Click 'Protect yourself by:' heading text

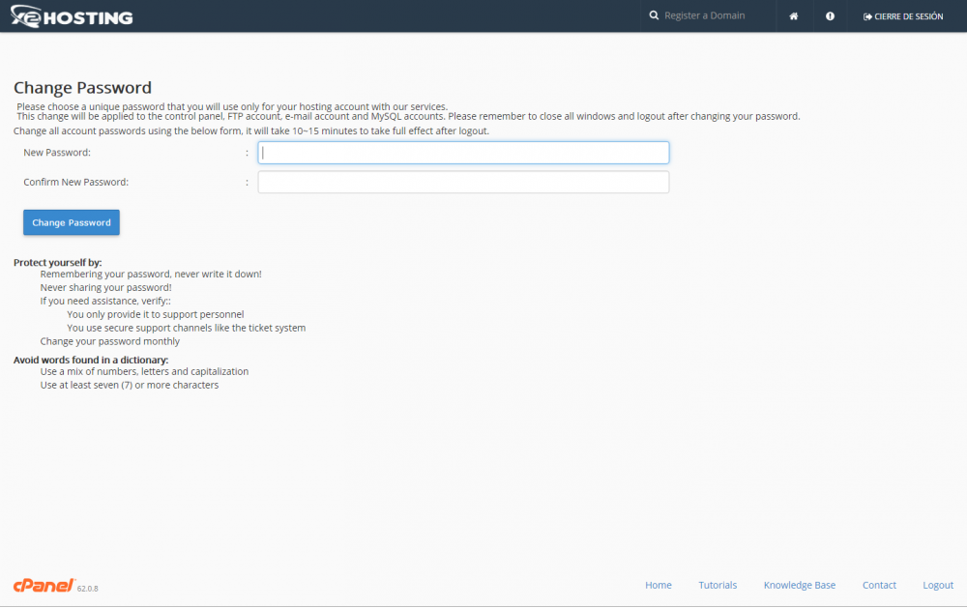[57, 263]
